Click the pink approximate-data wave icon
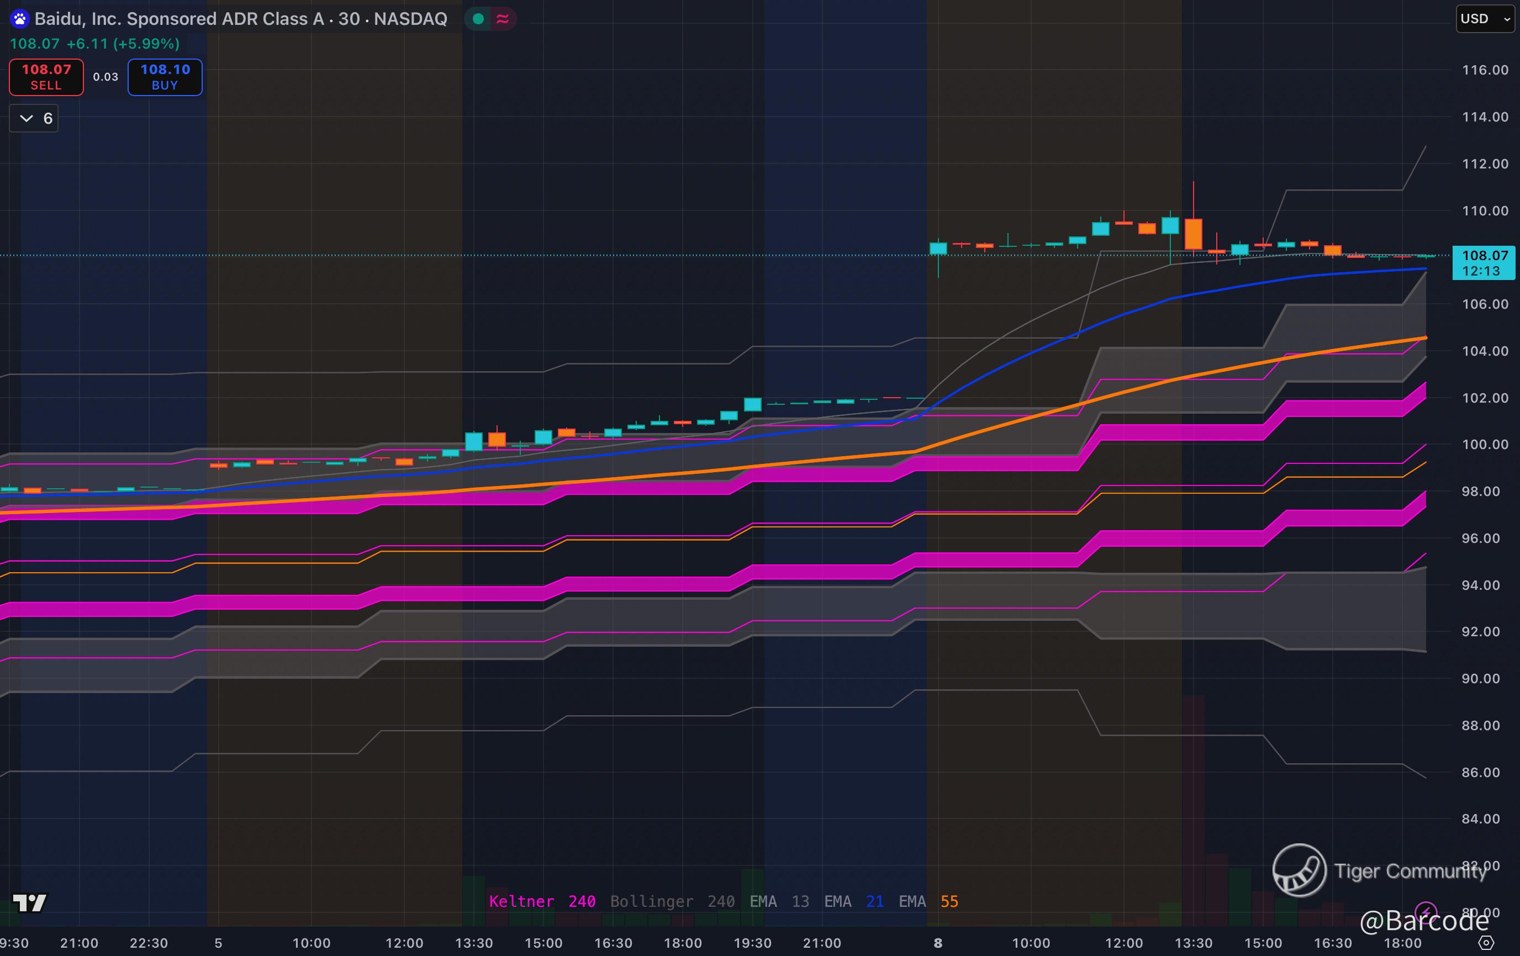1520x956 pixels. (503, 19)
